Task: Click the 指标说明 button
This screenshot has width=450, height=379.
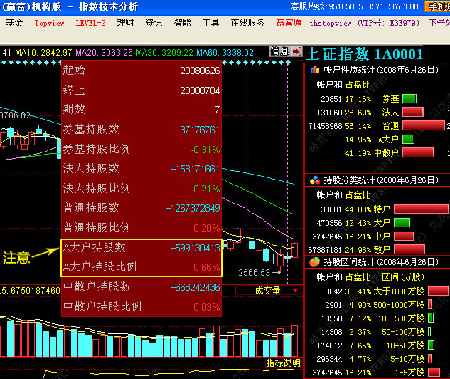Action: click(283, 363)
